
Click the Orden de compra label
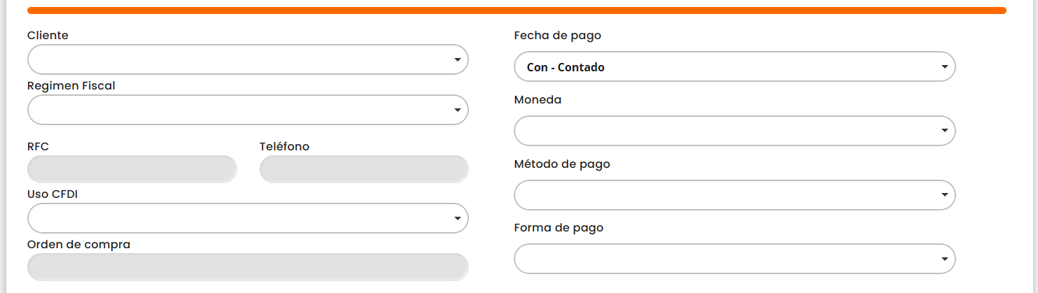[x=78, y=244]
